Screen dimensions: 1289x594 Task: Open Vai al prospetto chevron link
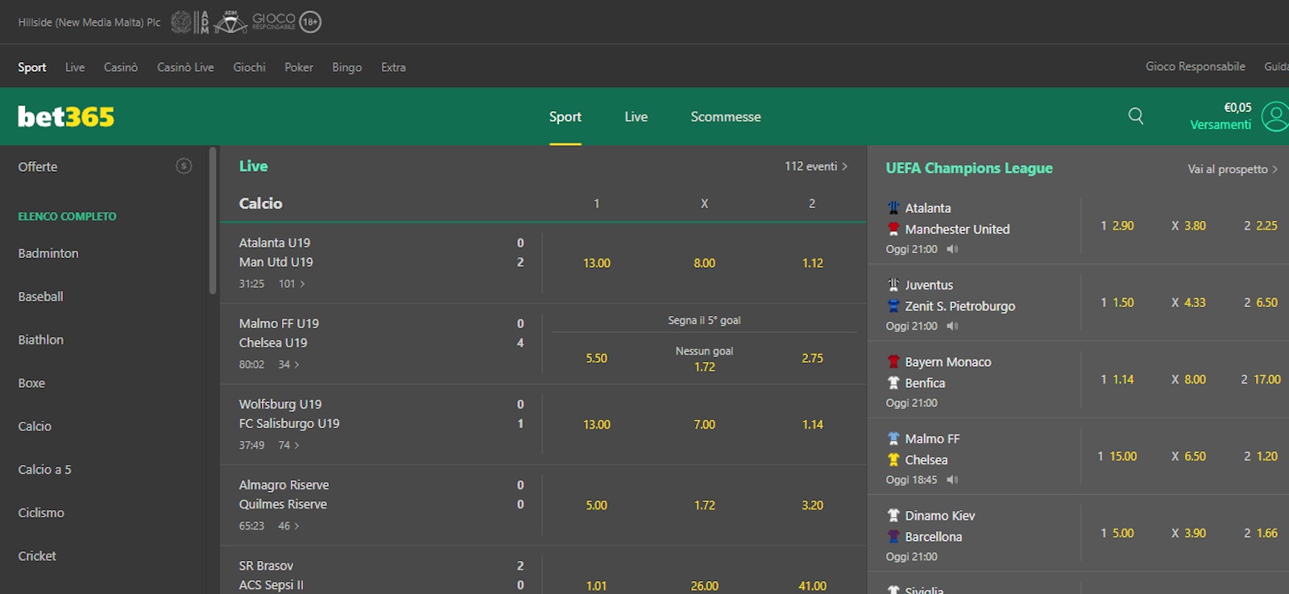1233,169
